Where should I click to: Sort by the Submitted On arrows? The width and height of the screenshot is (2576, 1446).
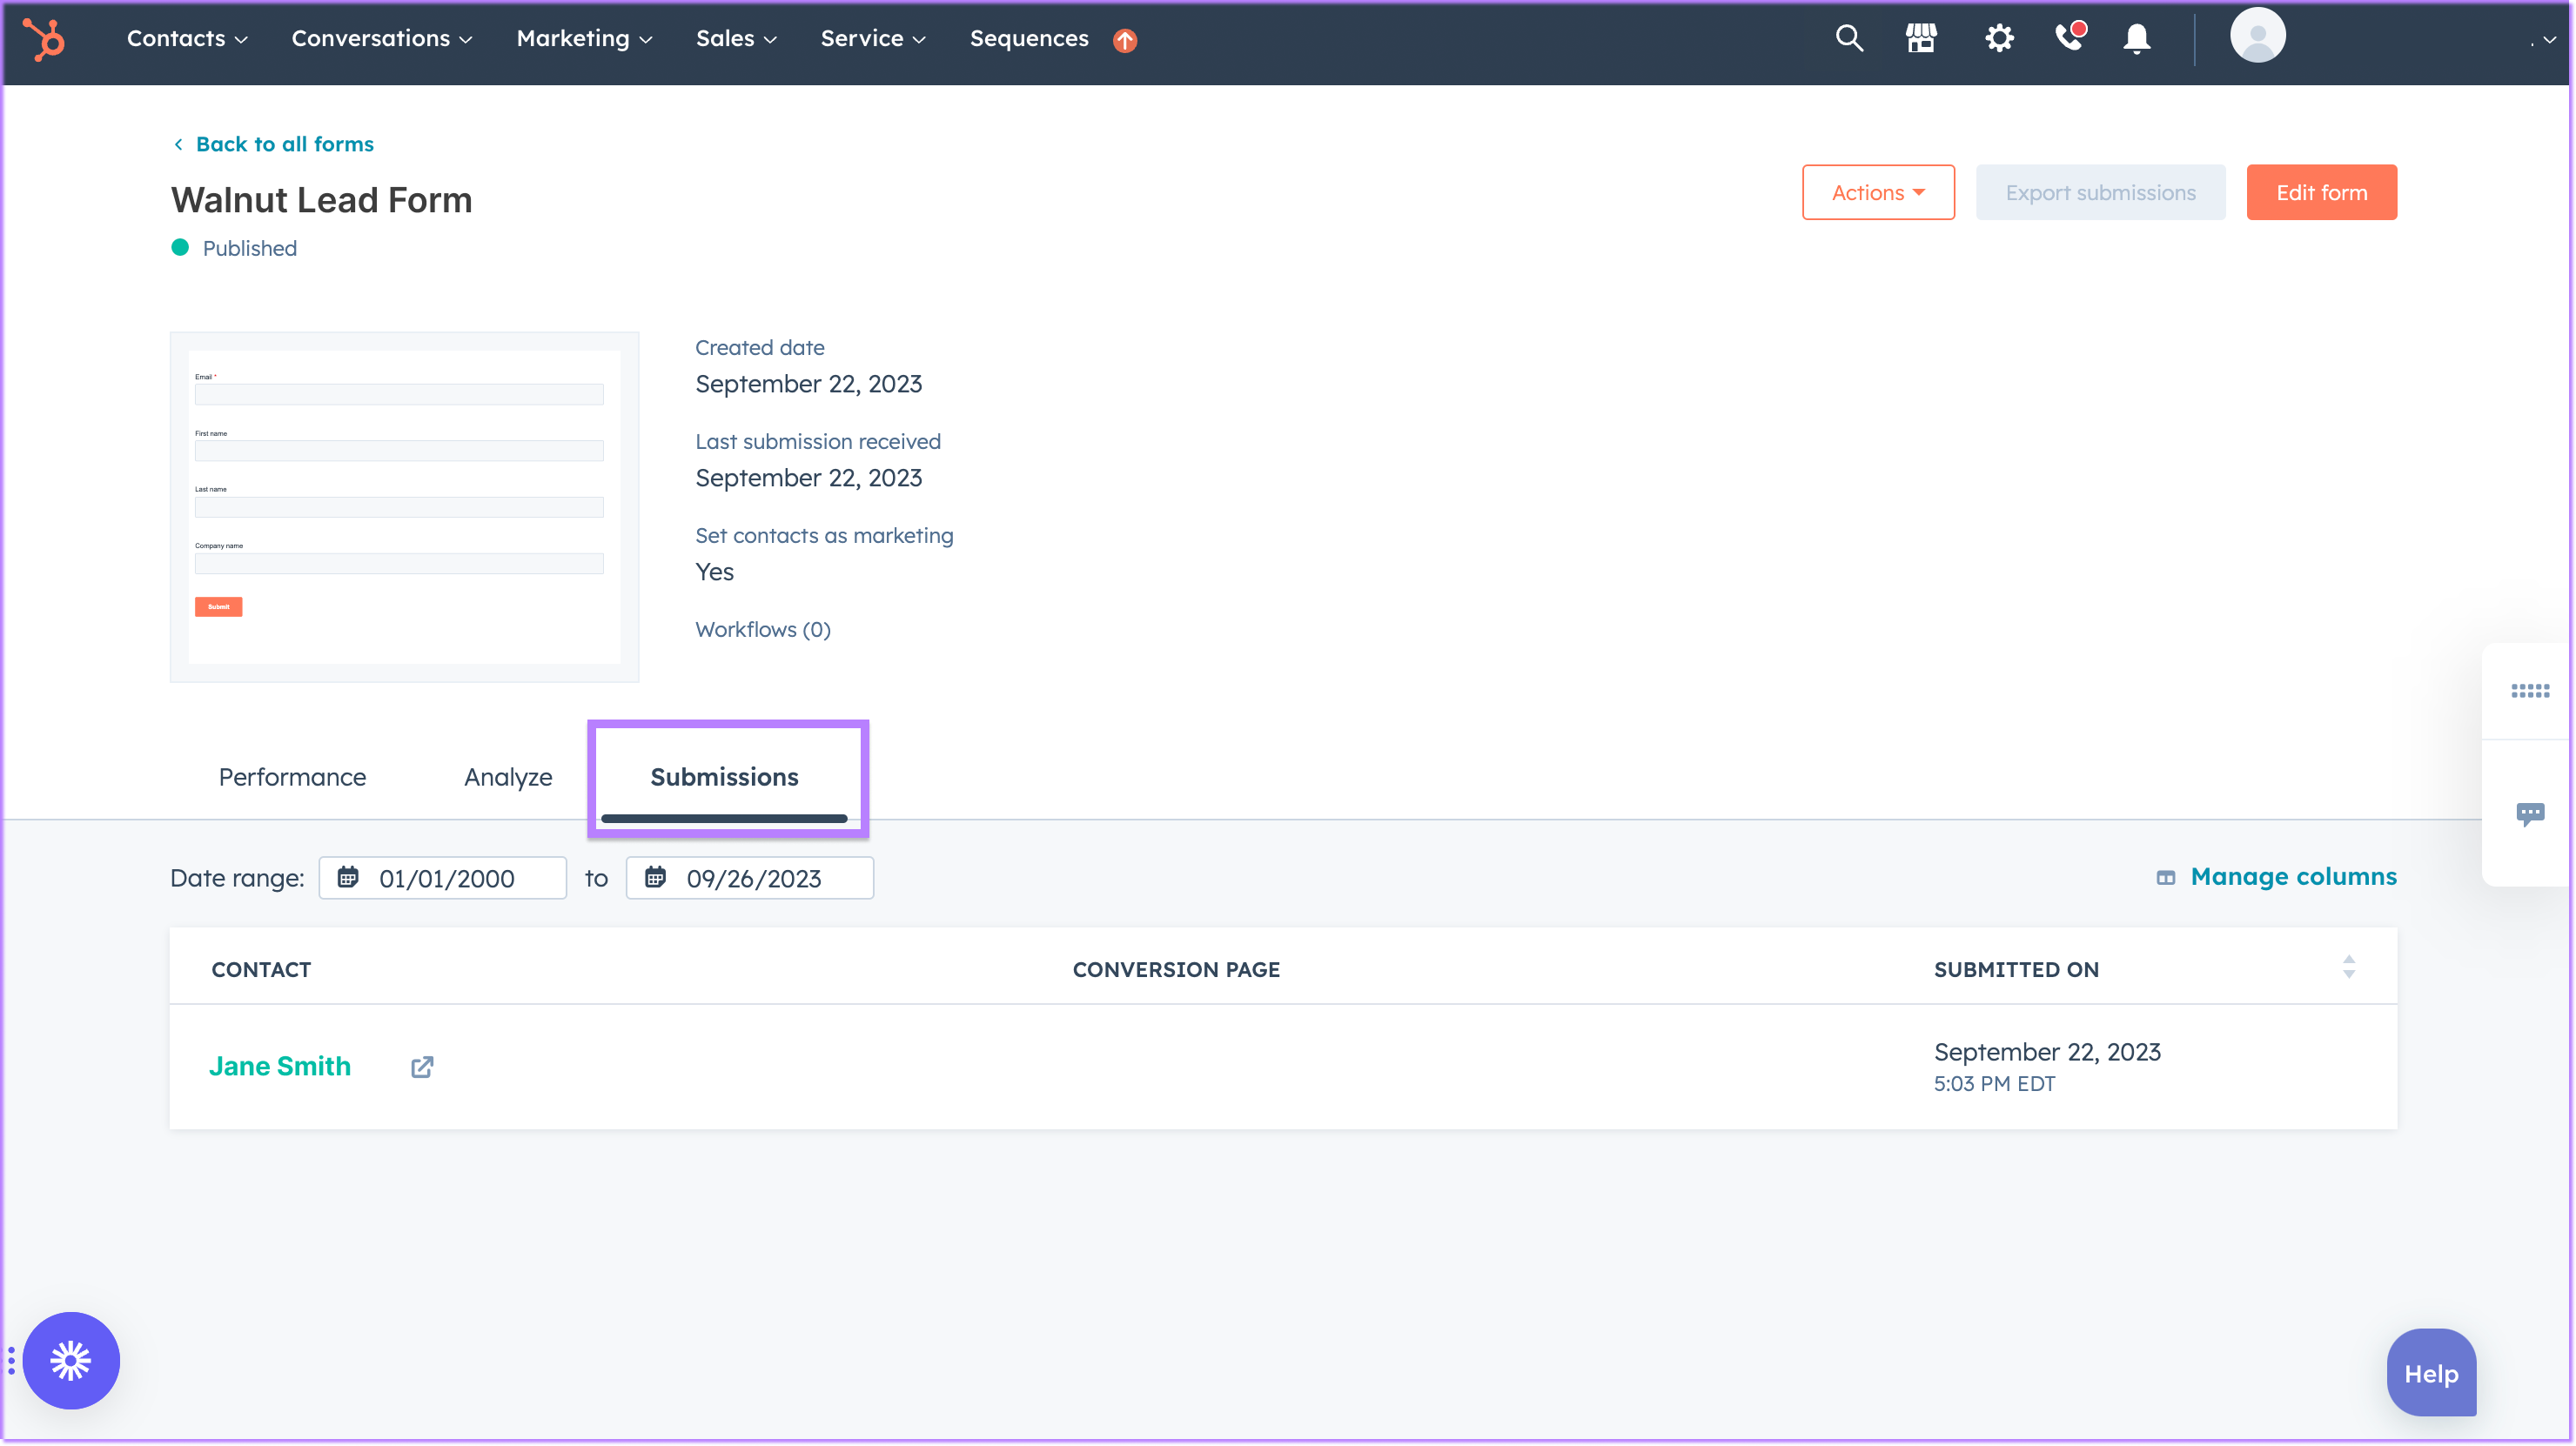pos(2349,967)
